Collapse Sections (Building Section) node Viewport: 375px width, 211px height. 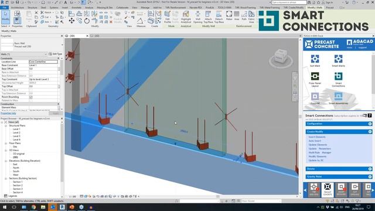click(6, 178)
